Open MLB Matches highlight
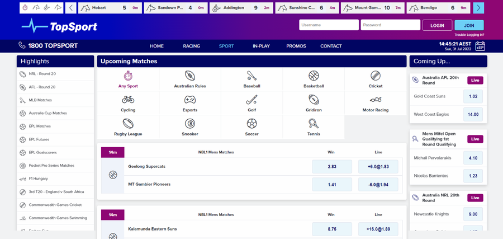The width and height of the screenshot is (503, 239). [55, 100]
